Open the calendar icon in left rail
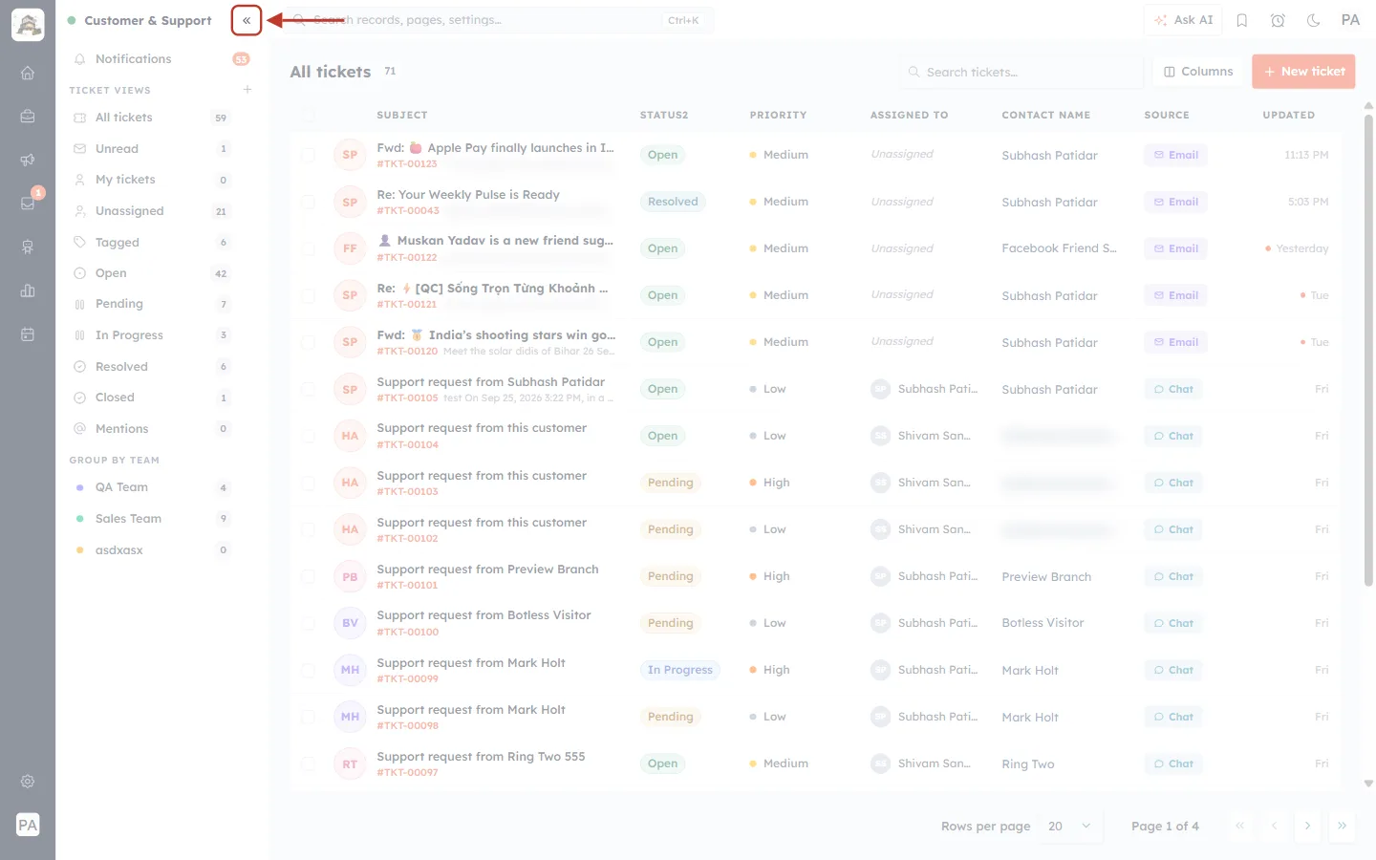This screenshot has width=1376, height=860. (x=28, y=334)
